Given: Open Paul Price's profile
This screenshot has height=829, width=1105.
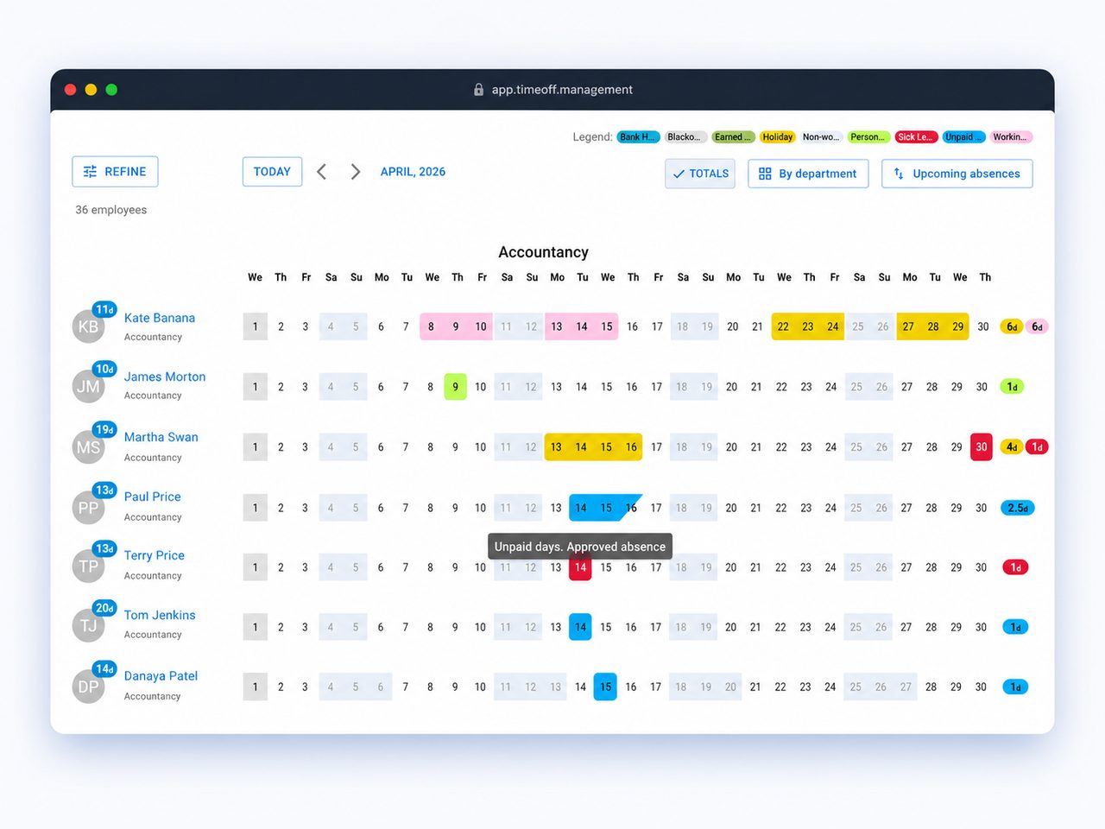Looking at the screenshot, I should pyautogui.click(x=153, y=497).
